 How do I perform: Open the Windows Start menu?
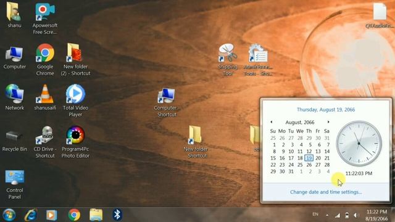(9, 215)
